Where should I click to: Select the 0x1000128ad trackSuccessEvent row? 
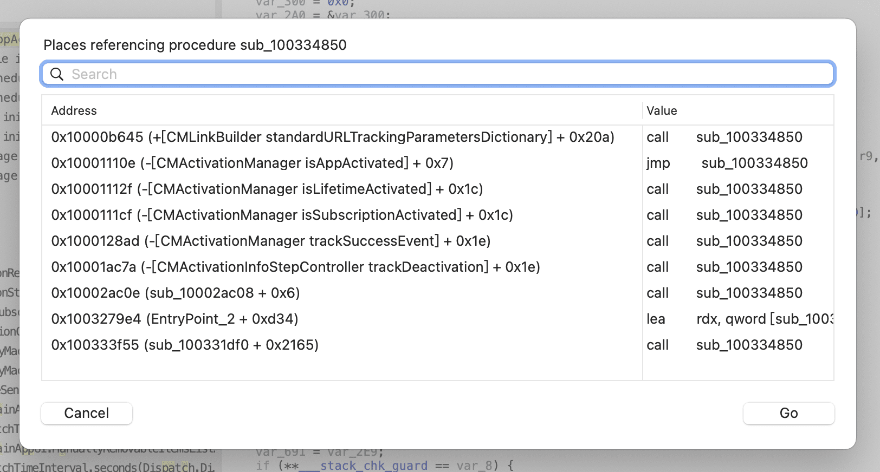(x=438, y=241)
